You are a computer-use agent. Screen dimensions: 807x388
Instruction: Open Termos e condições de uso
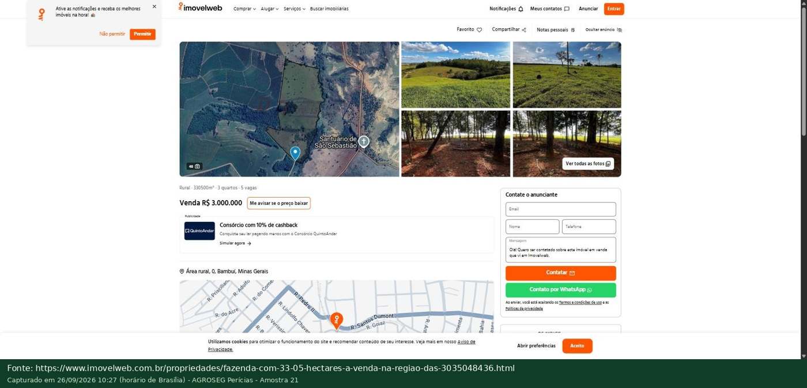pyautogui.click(x=580, y=302)
